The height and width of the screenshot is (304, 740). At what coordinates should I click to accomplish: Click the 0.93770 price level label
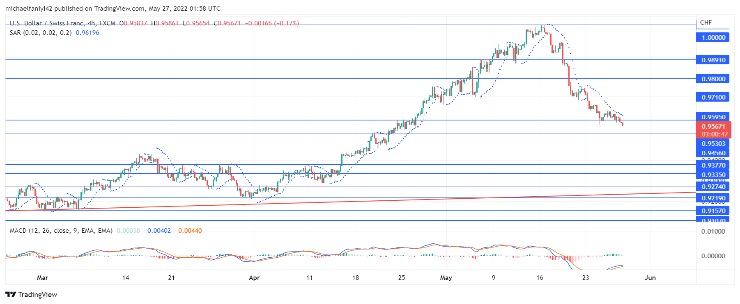tap(713, 166)
